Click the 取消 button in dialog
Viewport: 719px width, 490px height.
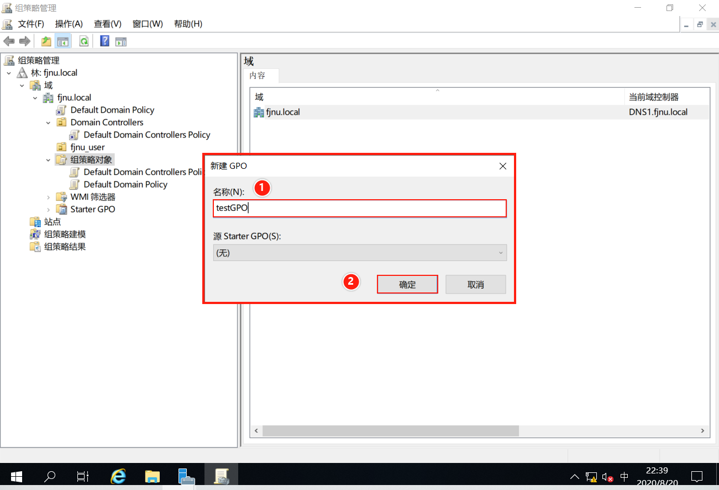point(476,285)
